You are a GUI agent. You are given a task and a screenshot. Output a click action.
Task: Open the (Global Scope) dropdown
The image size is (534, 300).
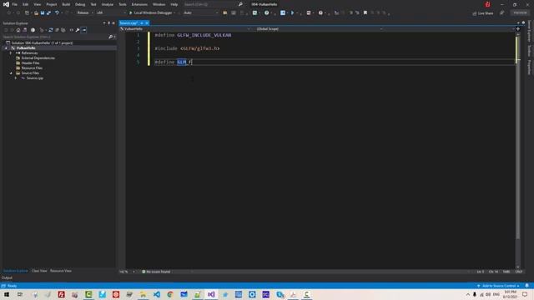click(320, 29)
